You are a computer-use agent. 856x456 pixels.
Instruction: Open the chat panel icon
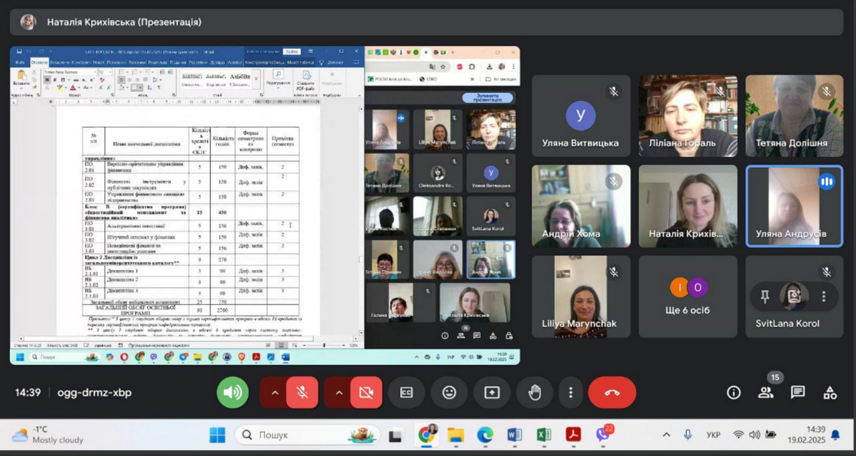(x=798, y=392)
